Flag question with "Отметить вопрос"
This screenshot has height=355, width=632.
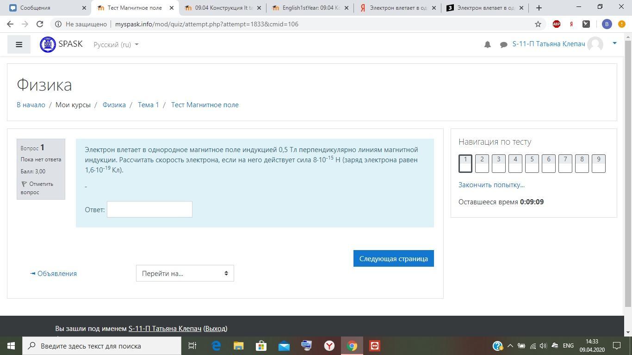point(37,188)
